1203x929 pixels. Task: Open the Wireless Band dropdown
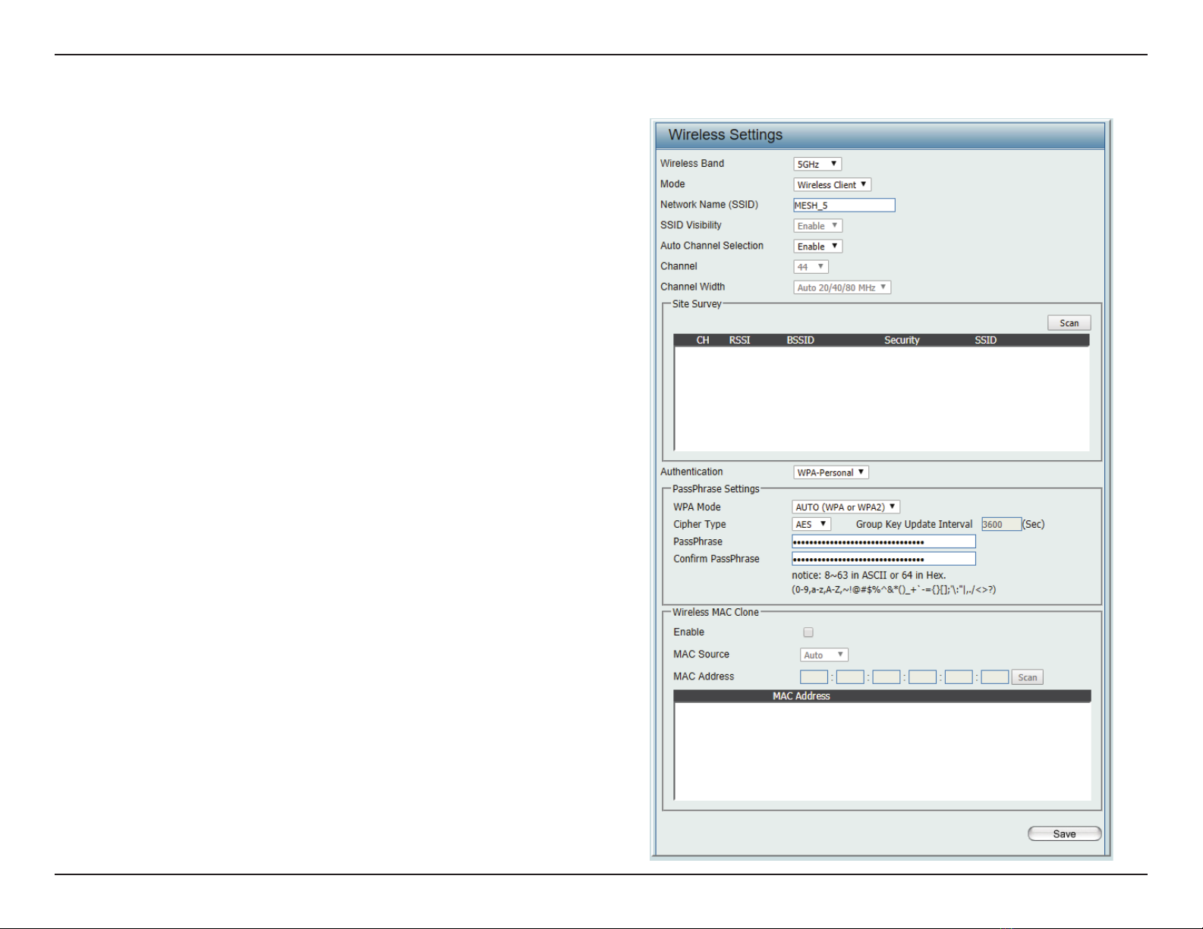tap(817, 164)
